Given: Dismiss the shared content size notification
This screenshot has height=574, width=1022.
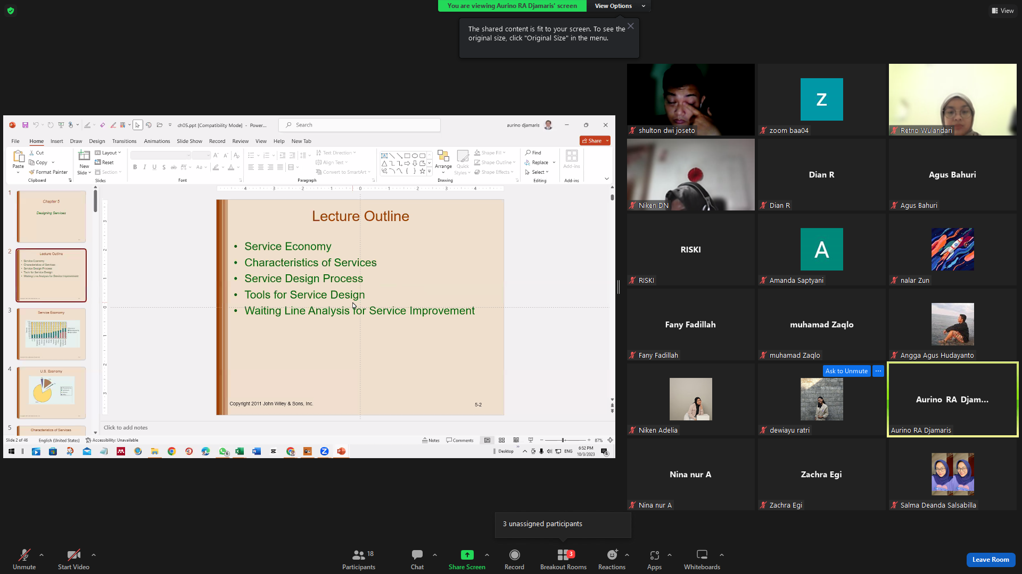Looking at the screenshot, I should click(631, 26).
